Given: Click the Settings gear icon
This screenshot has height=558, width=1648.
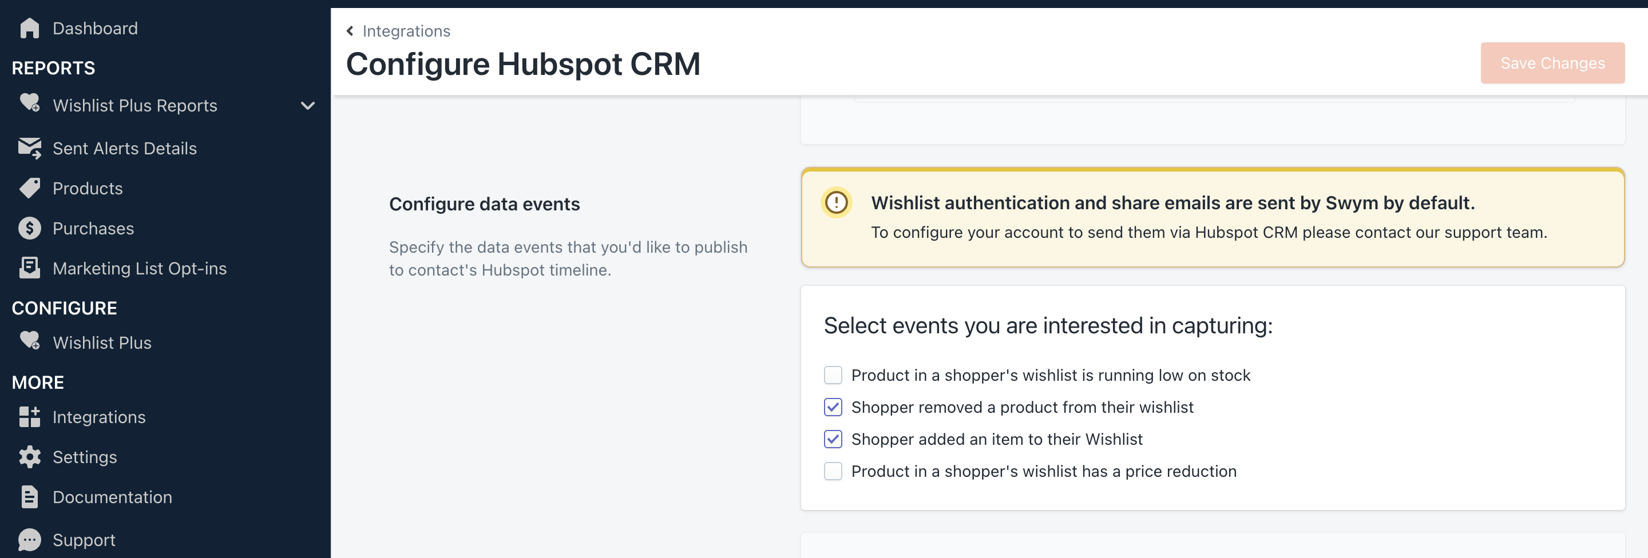Looking at the screenshot, I should [x=29, y=457].
